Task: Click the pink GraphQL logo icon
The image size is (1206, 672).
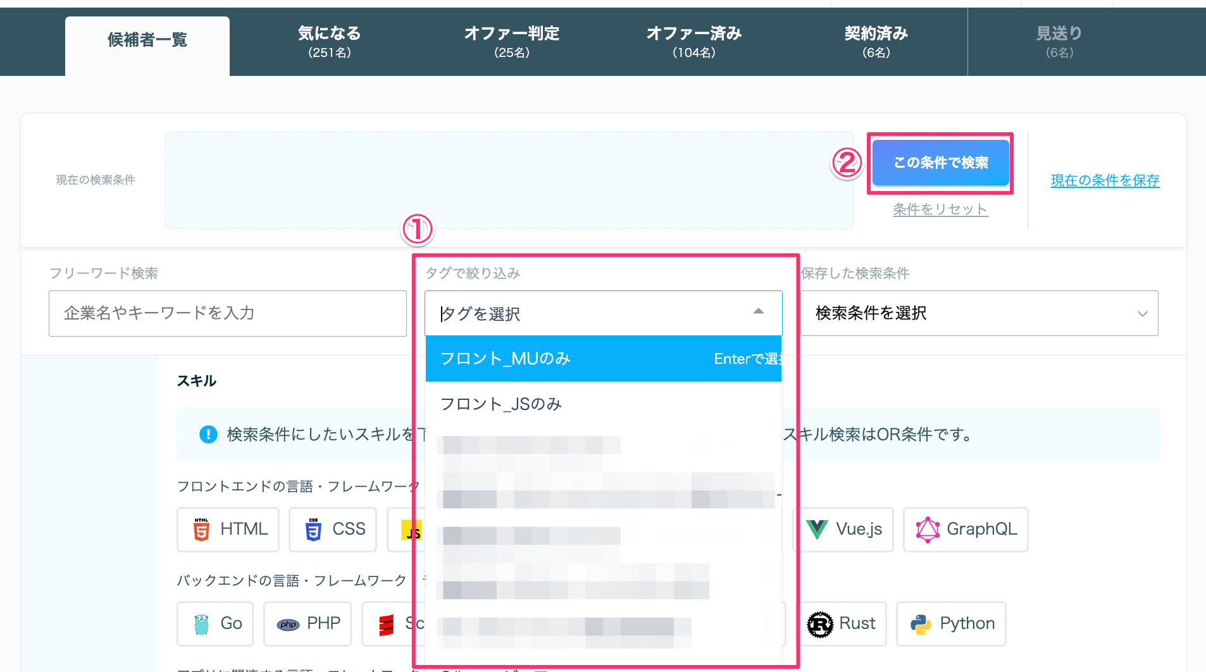Action: (x=928, y=530)
